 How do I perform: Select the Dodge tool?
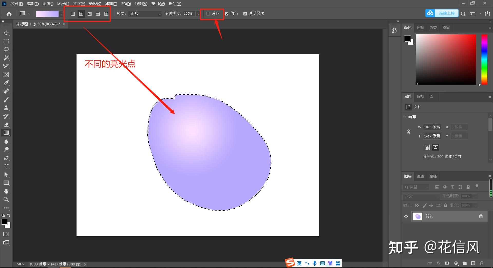(6, 150)
